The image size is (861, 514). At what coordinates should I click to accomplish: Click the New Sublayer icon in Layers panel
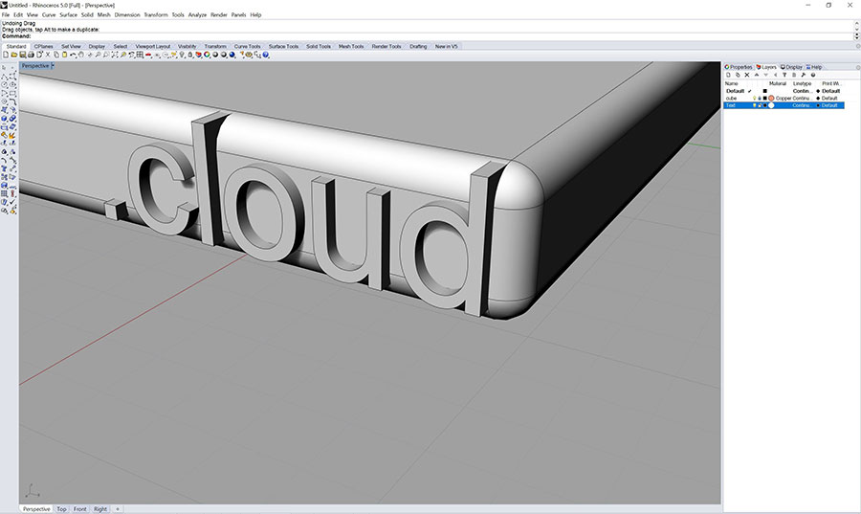738,76
